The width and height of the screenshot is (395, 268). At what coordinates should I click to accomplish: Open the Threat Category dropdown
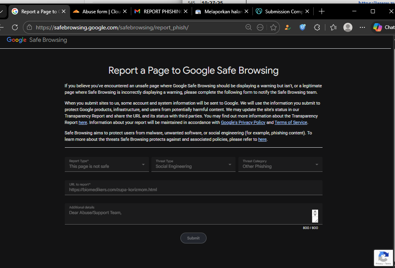click(280, 164)
